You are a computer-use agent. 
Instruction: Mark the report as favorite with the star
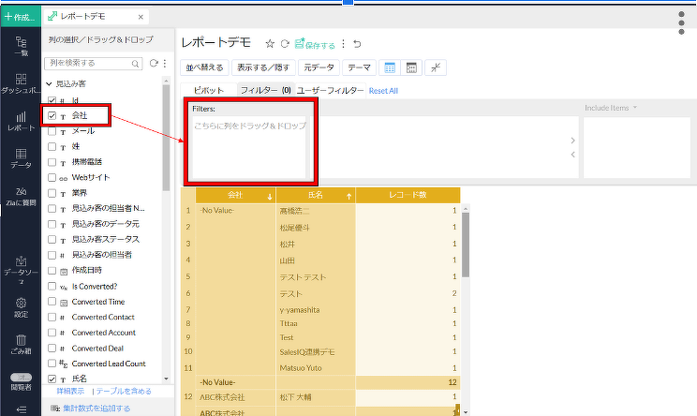(x=270, y=44)
